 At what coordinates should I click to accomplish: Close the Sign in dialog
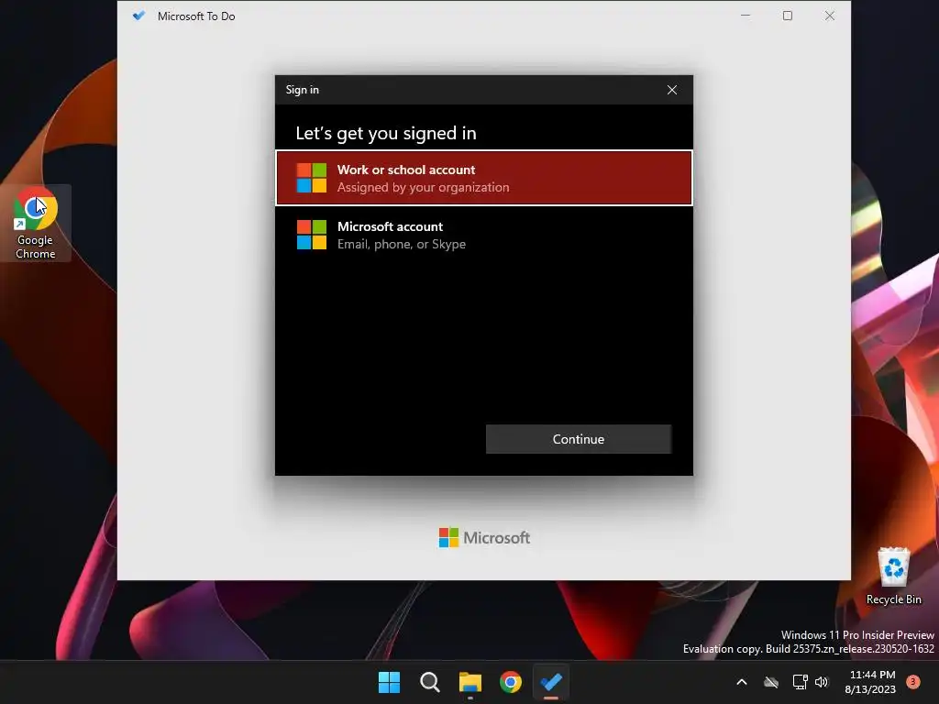tap(672, 90)
